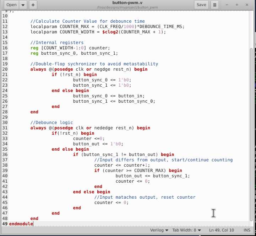Save the button-pwm.v file
256x236 pixels.
pos(201,5)
